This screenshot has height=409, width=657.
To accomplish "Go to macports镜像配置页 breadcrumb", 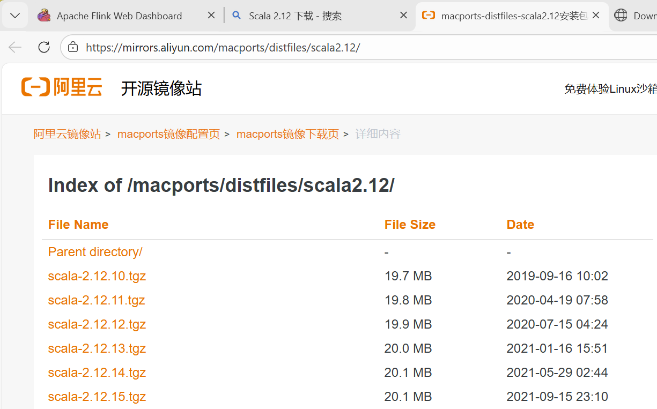I will (168, 134).
